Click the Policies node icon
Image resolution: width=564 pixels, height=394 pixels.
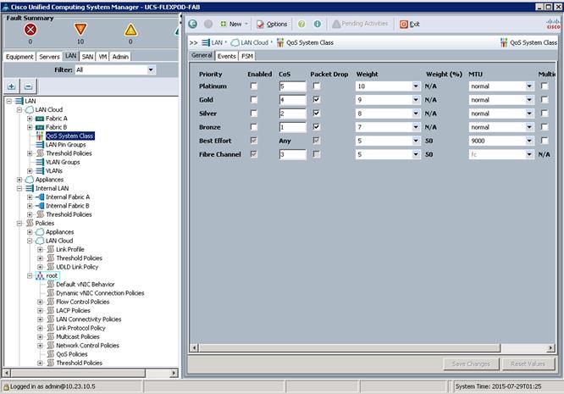click(30, 223)
